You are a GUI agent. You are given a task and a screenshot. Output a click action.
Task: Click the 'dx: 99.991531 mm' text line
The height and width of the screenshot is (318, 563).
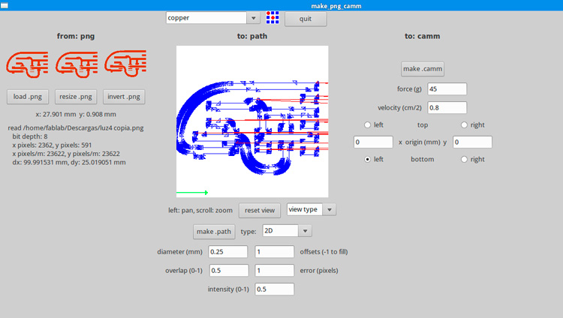point(69,163)
